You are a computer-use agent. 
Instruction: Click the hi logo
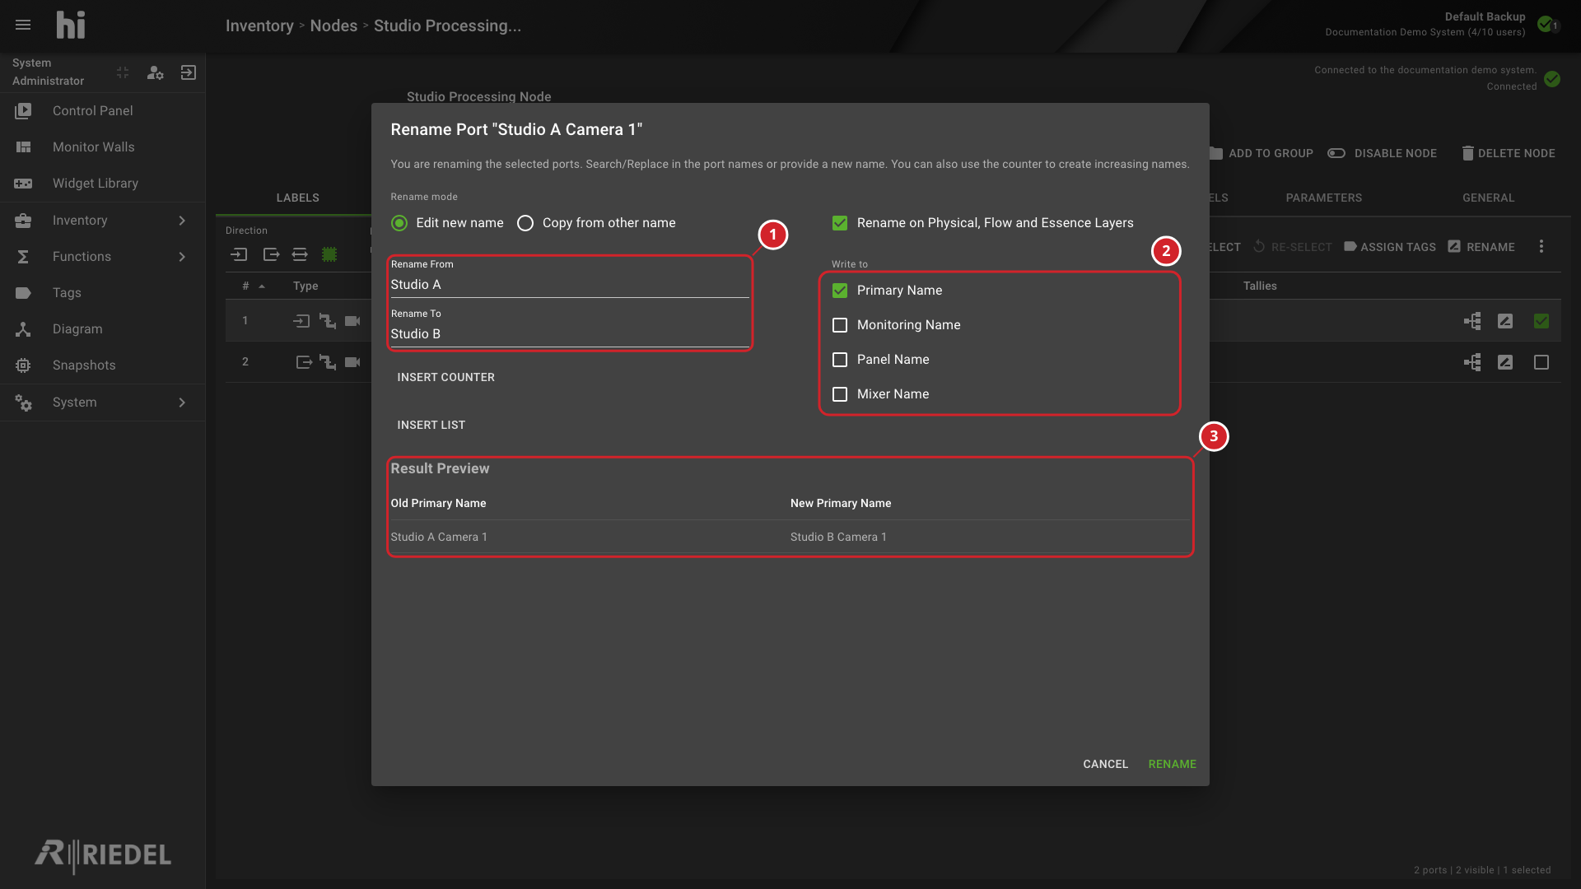click(x=71, y=26)
